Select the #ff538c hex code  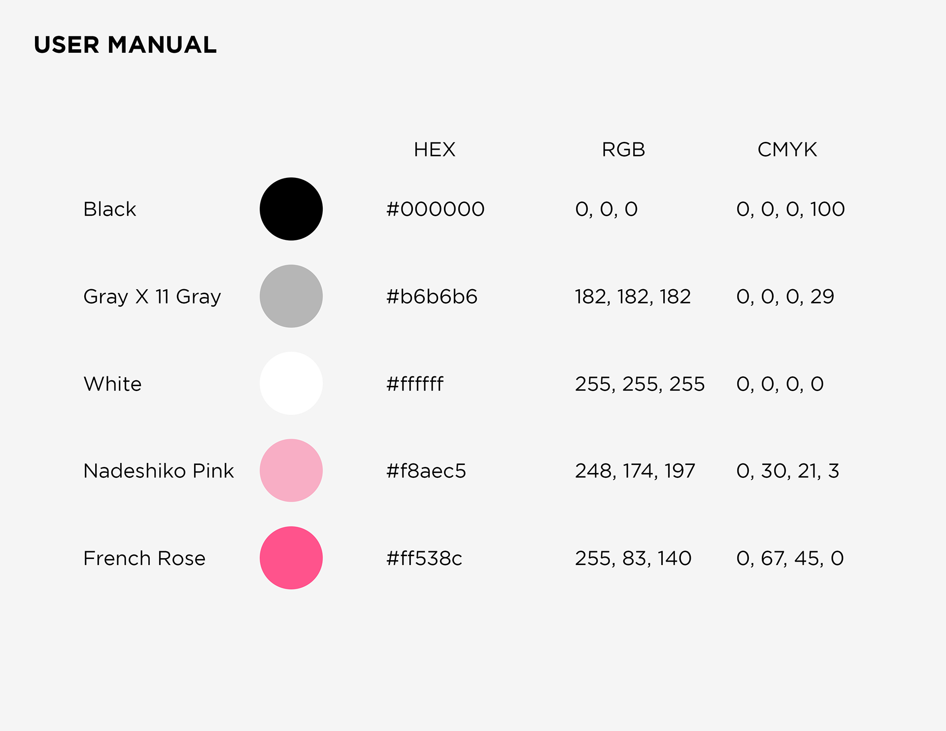tap(424, 558)
